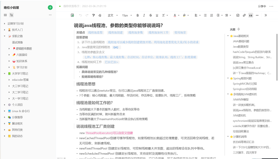Image resolution: width=278 pixels, height=159 pixels.
Task: Insert a horizontal divider line
Action: pyautogui.click(x=257, y=15)
